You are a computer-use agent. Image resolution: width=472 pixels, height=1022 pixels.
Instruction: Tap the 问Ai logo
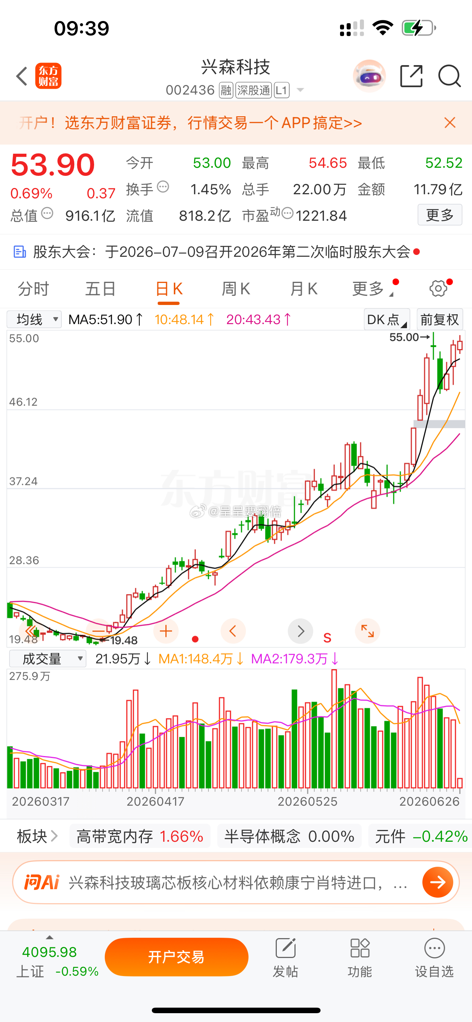(42, 883)
